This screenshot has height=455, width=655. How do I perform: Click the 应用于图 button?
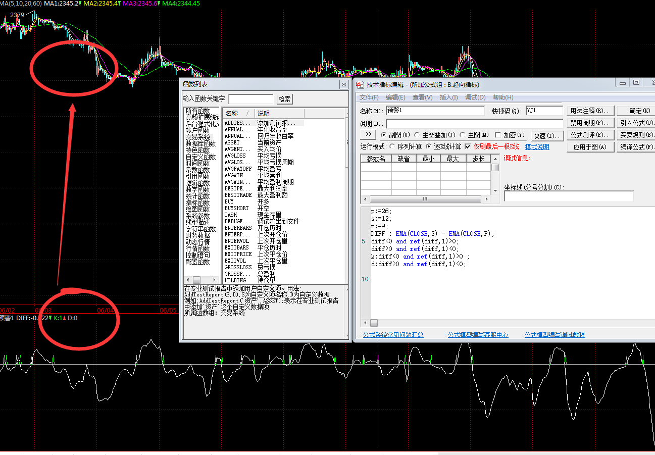(590, 147)
